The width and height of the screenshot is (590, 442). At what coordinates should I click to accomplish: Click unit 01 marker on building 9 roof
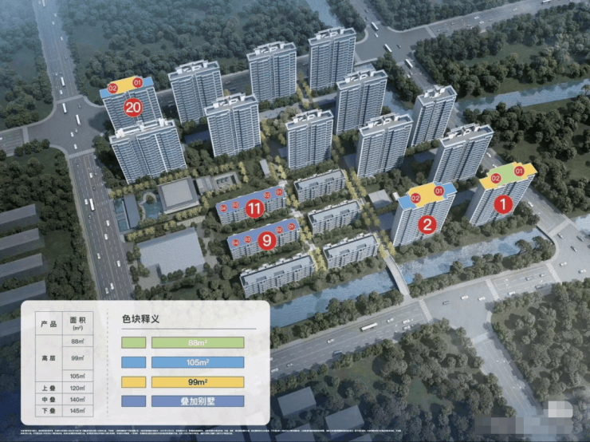click(291, 227)
